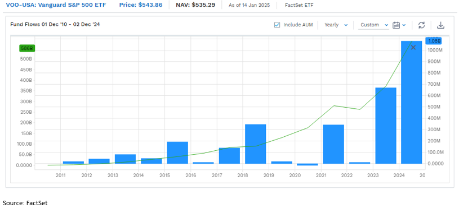Screen dimensions: 459x208
Task: Select the 2017 fund flow bar
Action: [x=229, y=156]
